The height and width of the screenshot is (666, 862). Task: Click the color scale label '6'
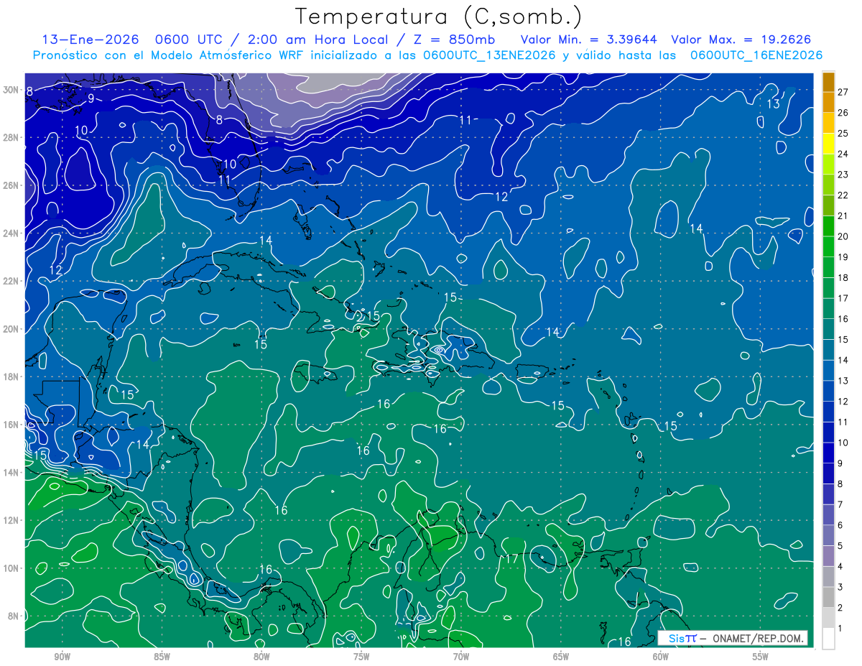tap(841, 525)
